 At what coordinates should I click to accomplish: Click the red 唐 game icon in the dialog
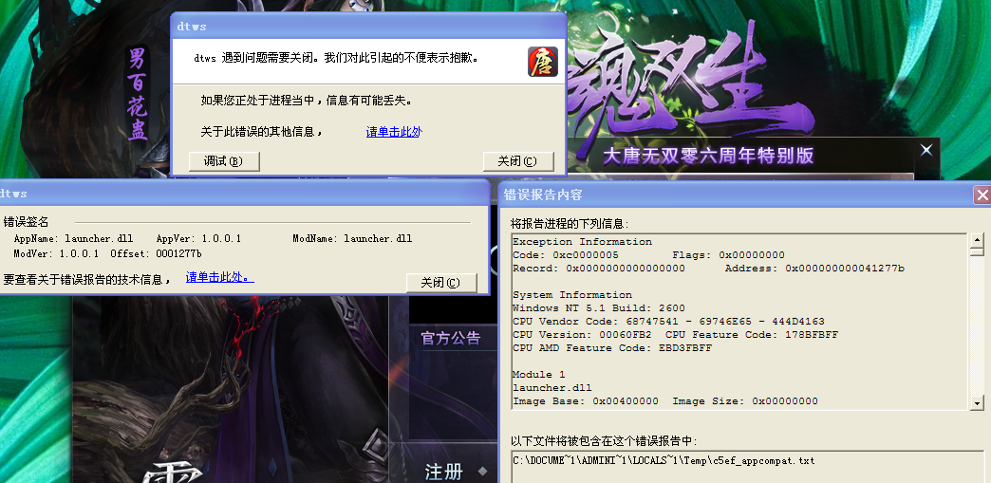click(x=543, y=62)
